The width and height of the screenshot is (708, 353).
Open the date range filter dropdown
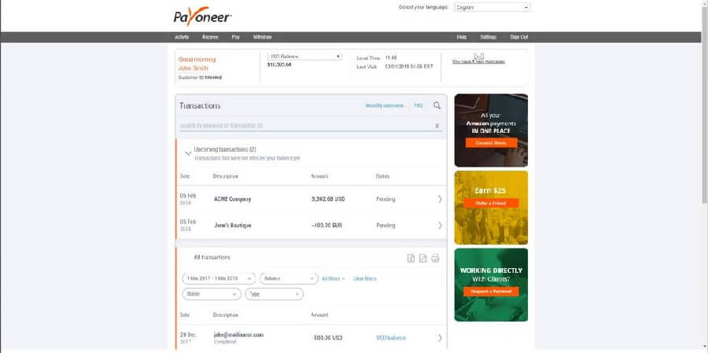click(219, 278)
